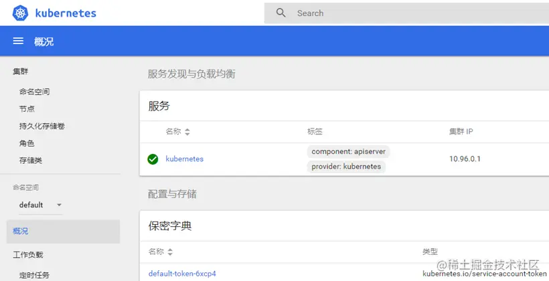
Task: Open 存储类 in the sidebar
Action: pos(31,161)
